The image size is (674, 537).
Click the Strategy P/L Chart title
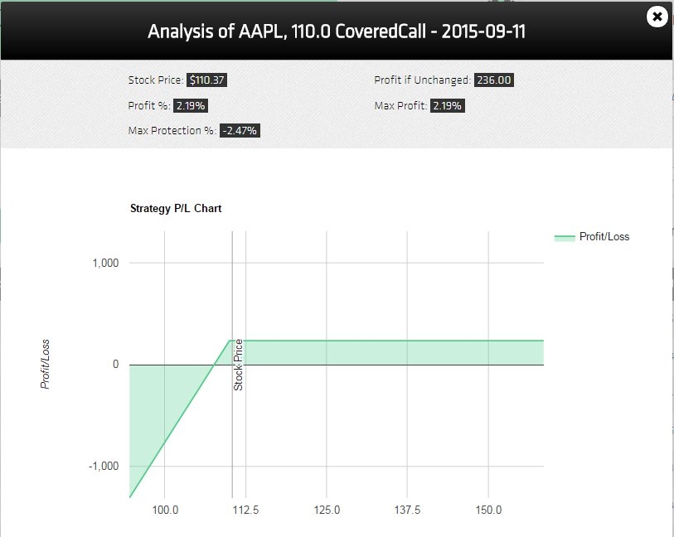tap(176, 208)
